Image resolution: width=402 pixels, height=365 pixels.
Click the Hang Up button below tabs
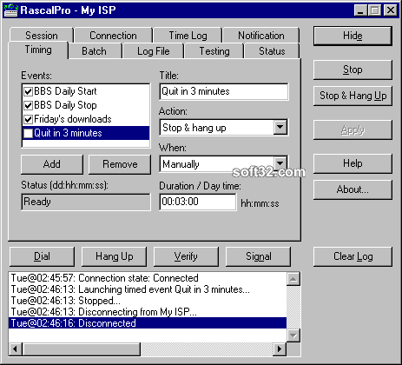(114, 256)
